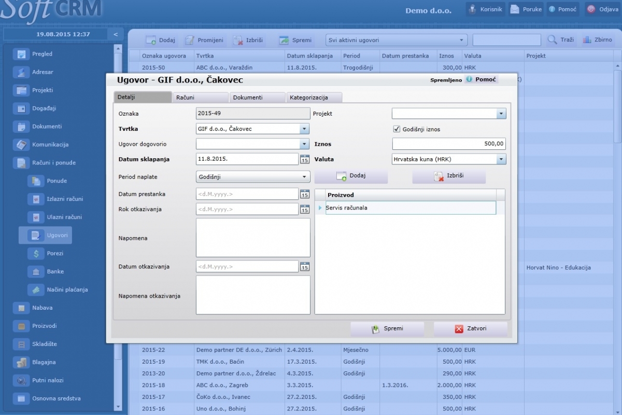This screenshot has height=415, width=622.
Task: Open the Porezi dollar icon
Action: (x=36, y=254)
